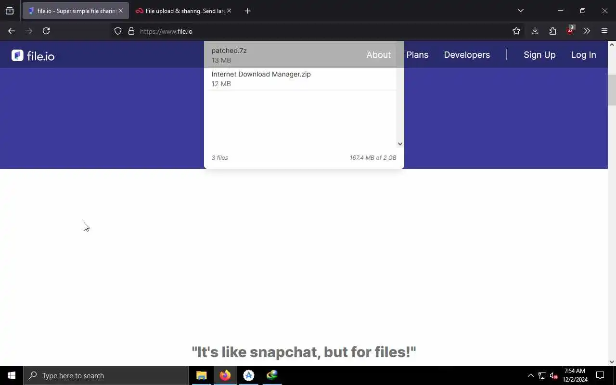
Task: Open the extensions puzzle icon
Action: pyautogui.click(x=552, y=31)
